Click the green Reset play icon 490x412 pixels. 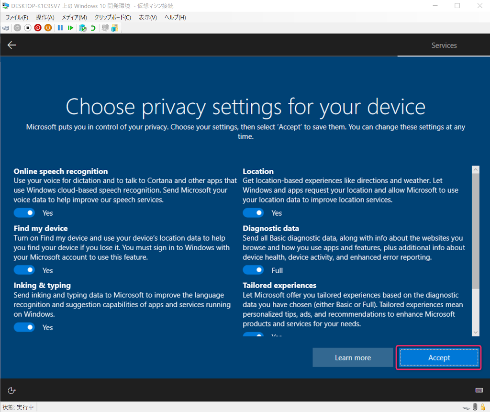tap(71, 28)
